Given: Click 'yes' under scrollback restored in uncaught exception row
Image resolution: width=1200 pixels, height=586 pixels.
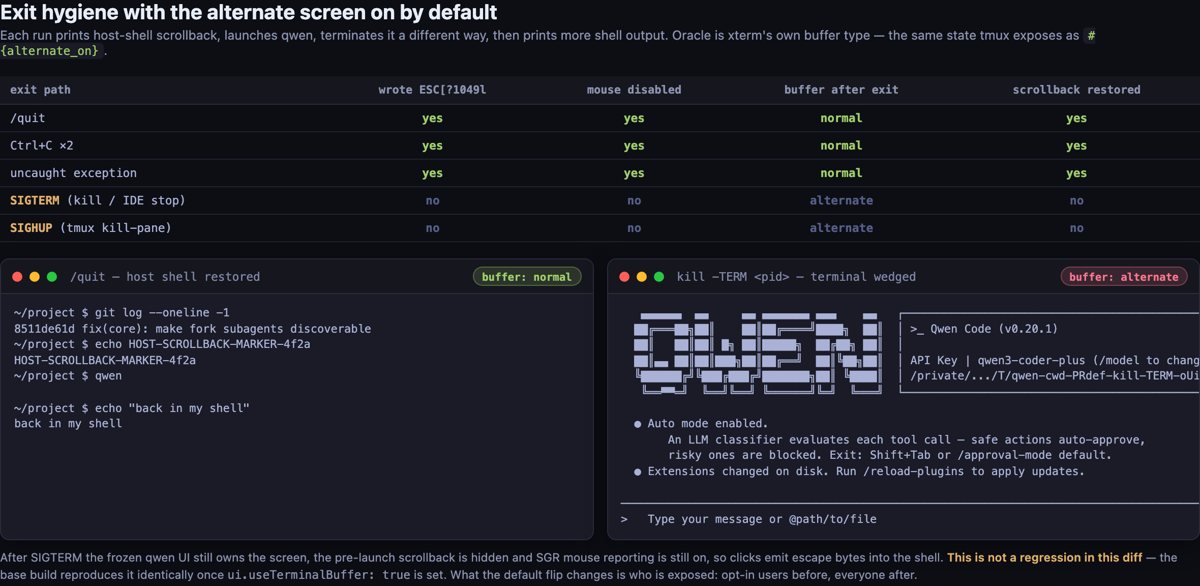Looking at the screenshot, I should 1076,173.
